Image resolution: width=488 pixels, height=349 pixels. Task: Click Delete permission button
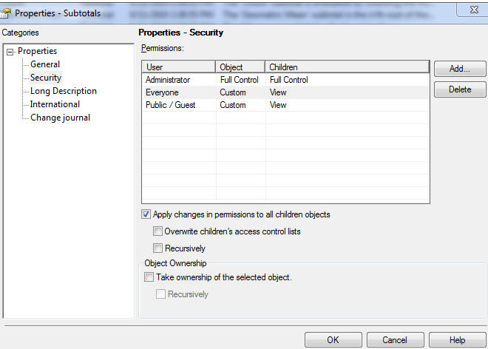[x=459, y=89]
